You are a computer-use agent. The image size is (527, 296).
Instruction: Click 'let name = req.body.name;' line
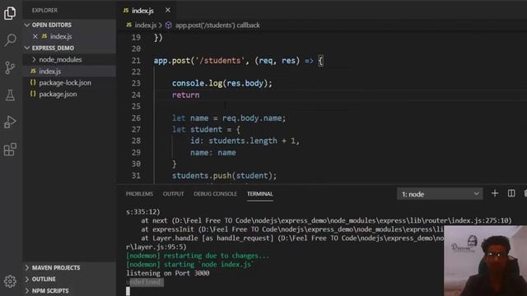229,118
